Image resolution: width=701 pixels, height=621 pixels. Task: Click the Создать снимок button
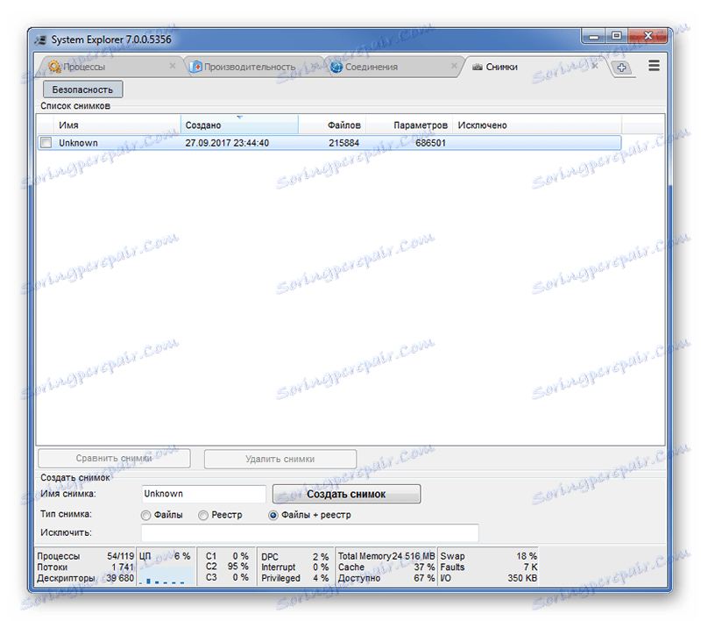coord(346,494)
